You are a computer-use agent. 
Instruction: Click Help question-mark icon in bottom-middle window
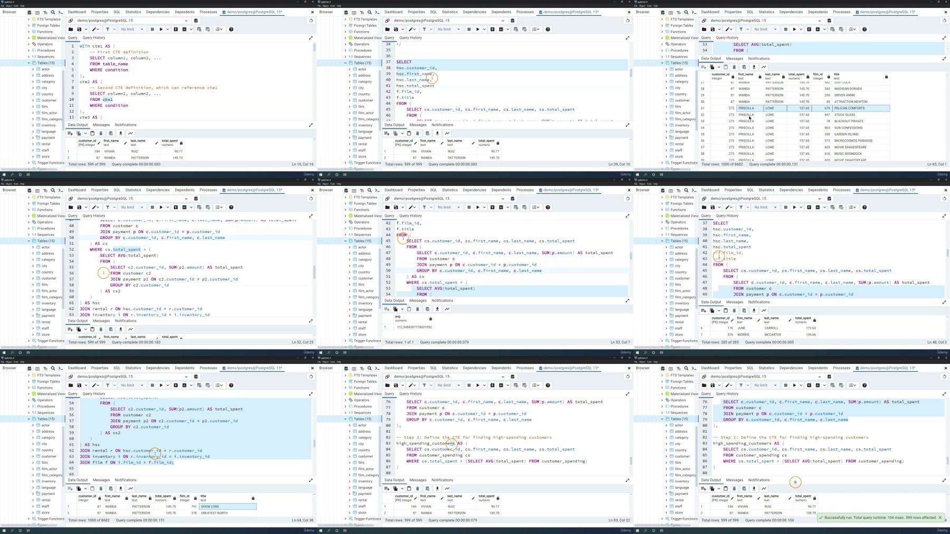[x=547, y=385]
